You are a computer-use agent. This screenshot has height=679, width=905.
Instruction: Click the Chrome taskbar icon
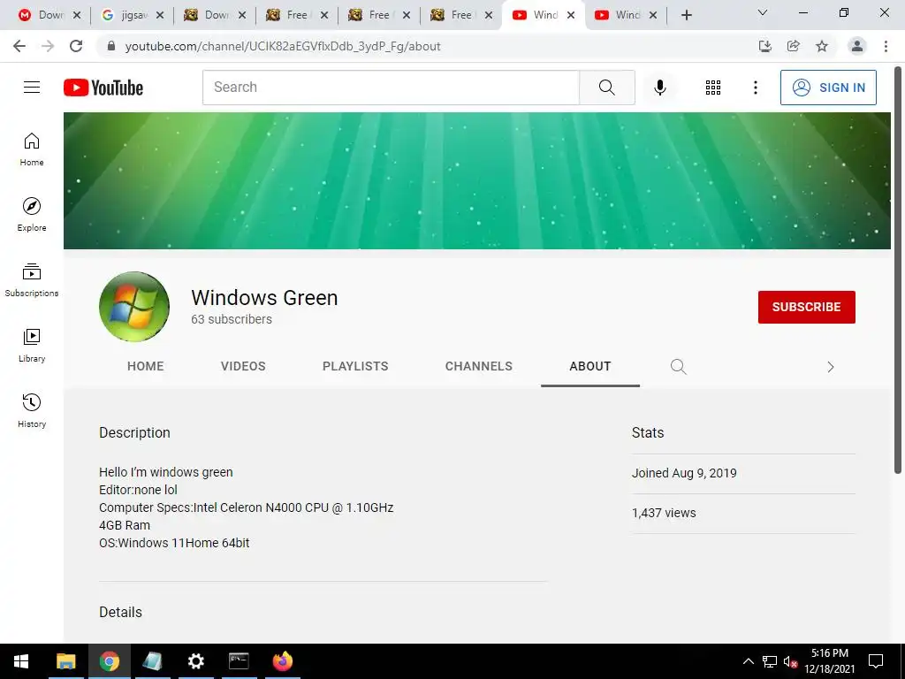pyautogui.click(x=109, y=661)
